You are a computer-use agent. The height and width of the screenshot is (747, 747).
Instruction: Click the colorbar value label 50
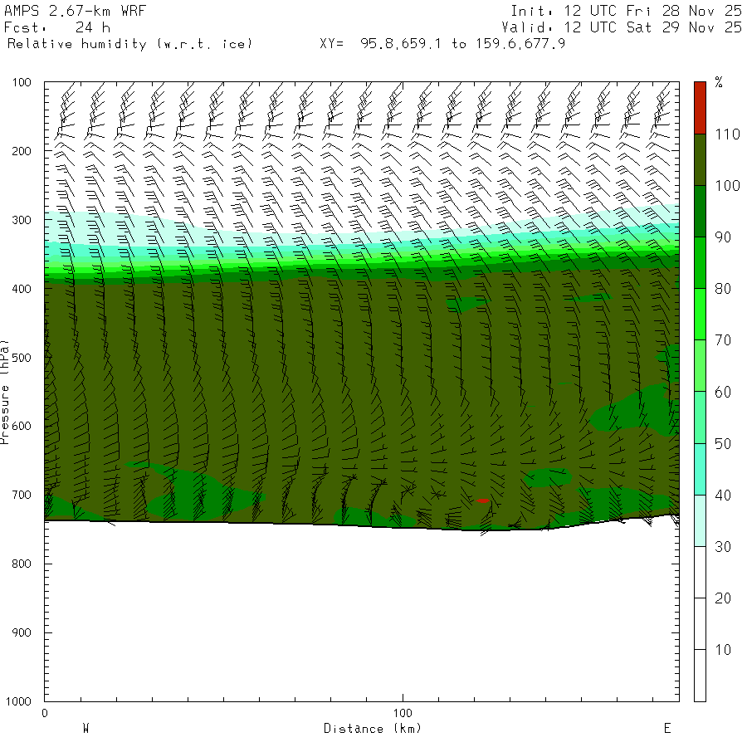click(x=723, y=443)
